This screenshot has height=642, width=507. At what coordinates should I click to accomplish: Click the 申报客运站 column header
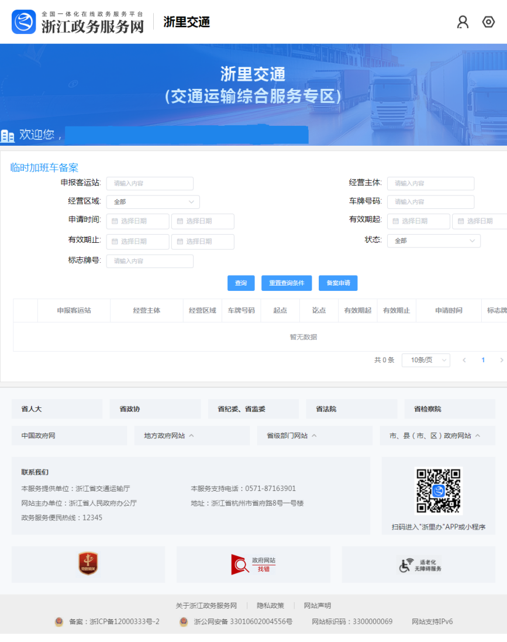(x=74, y=310)
